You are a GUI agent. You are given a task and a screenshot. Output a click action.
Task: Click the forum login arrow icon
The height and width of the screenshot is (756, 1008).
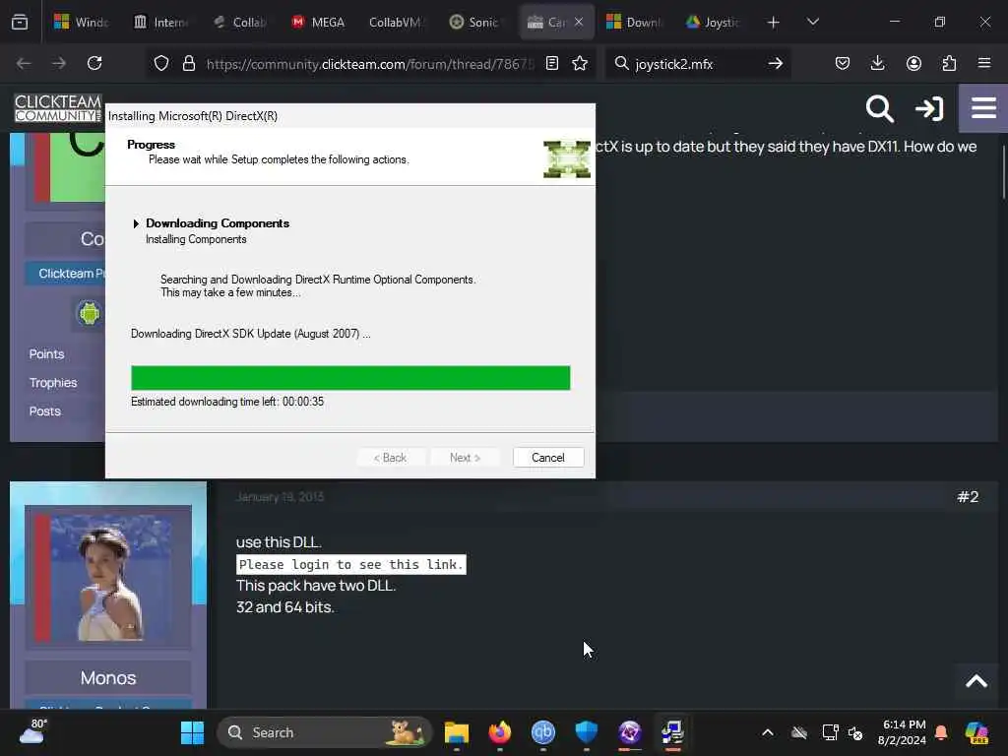point(929,108)
